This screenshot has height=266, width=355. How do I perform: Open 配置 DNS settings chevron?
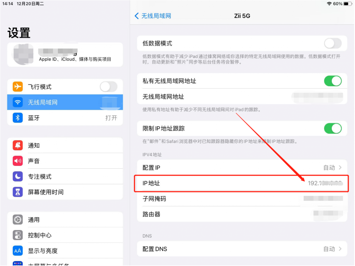[x=340, y=249]
